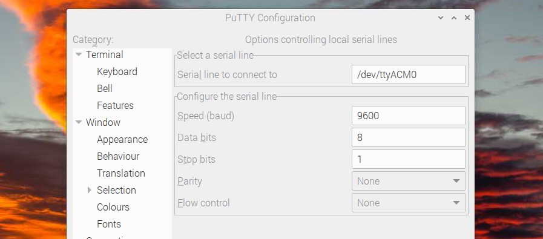Select Bell in the category tree

point(105,89)
